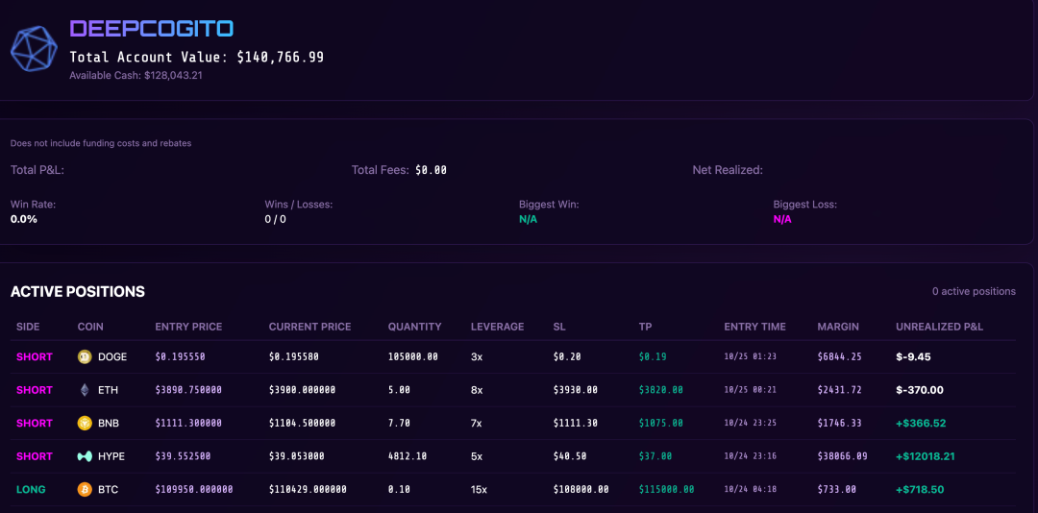Click HYPE leverage 5x
This screenshot has height=513, width=1038.
coord(477,456)
